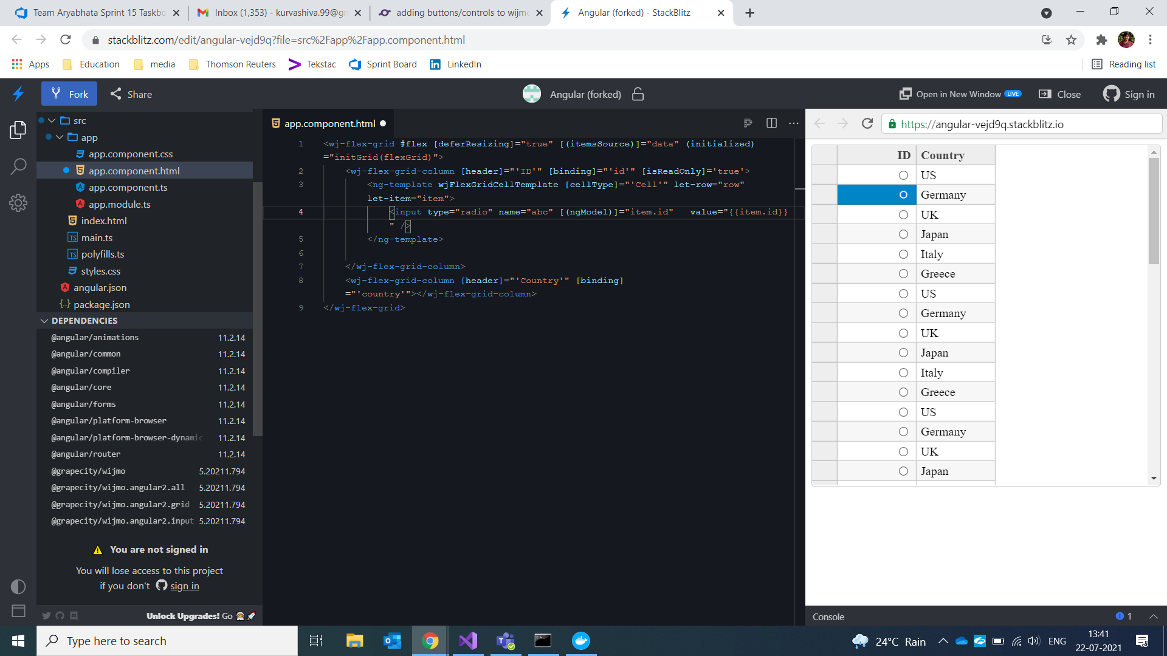Click the Twitter icon in footer
This screenshot has height=656, width=1167.
[46, 616]
